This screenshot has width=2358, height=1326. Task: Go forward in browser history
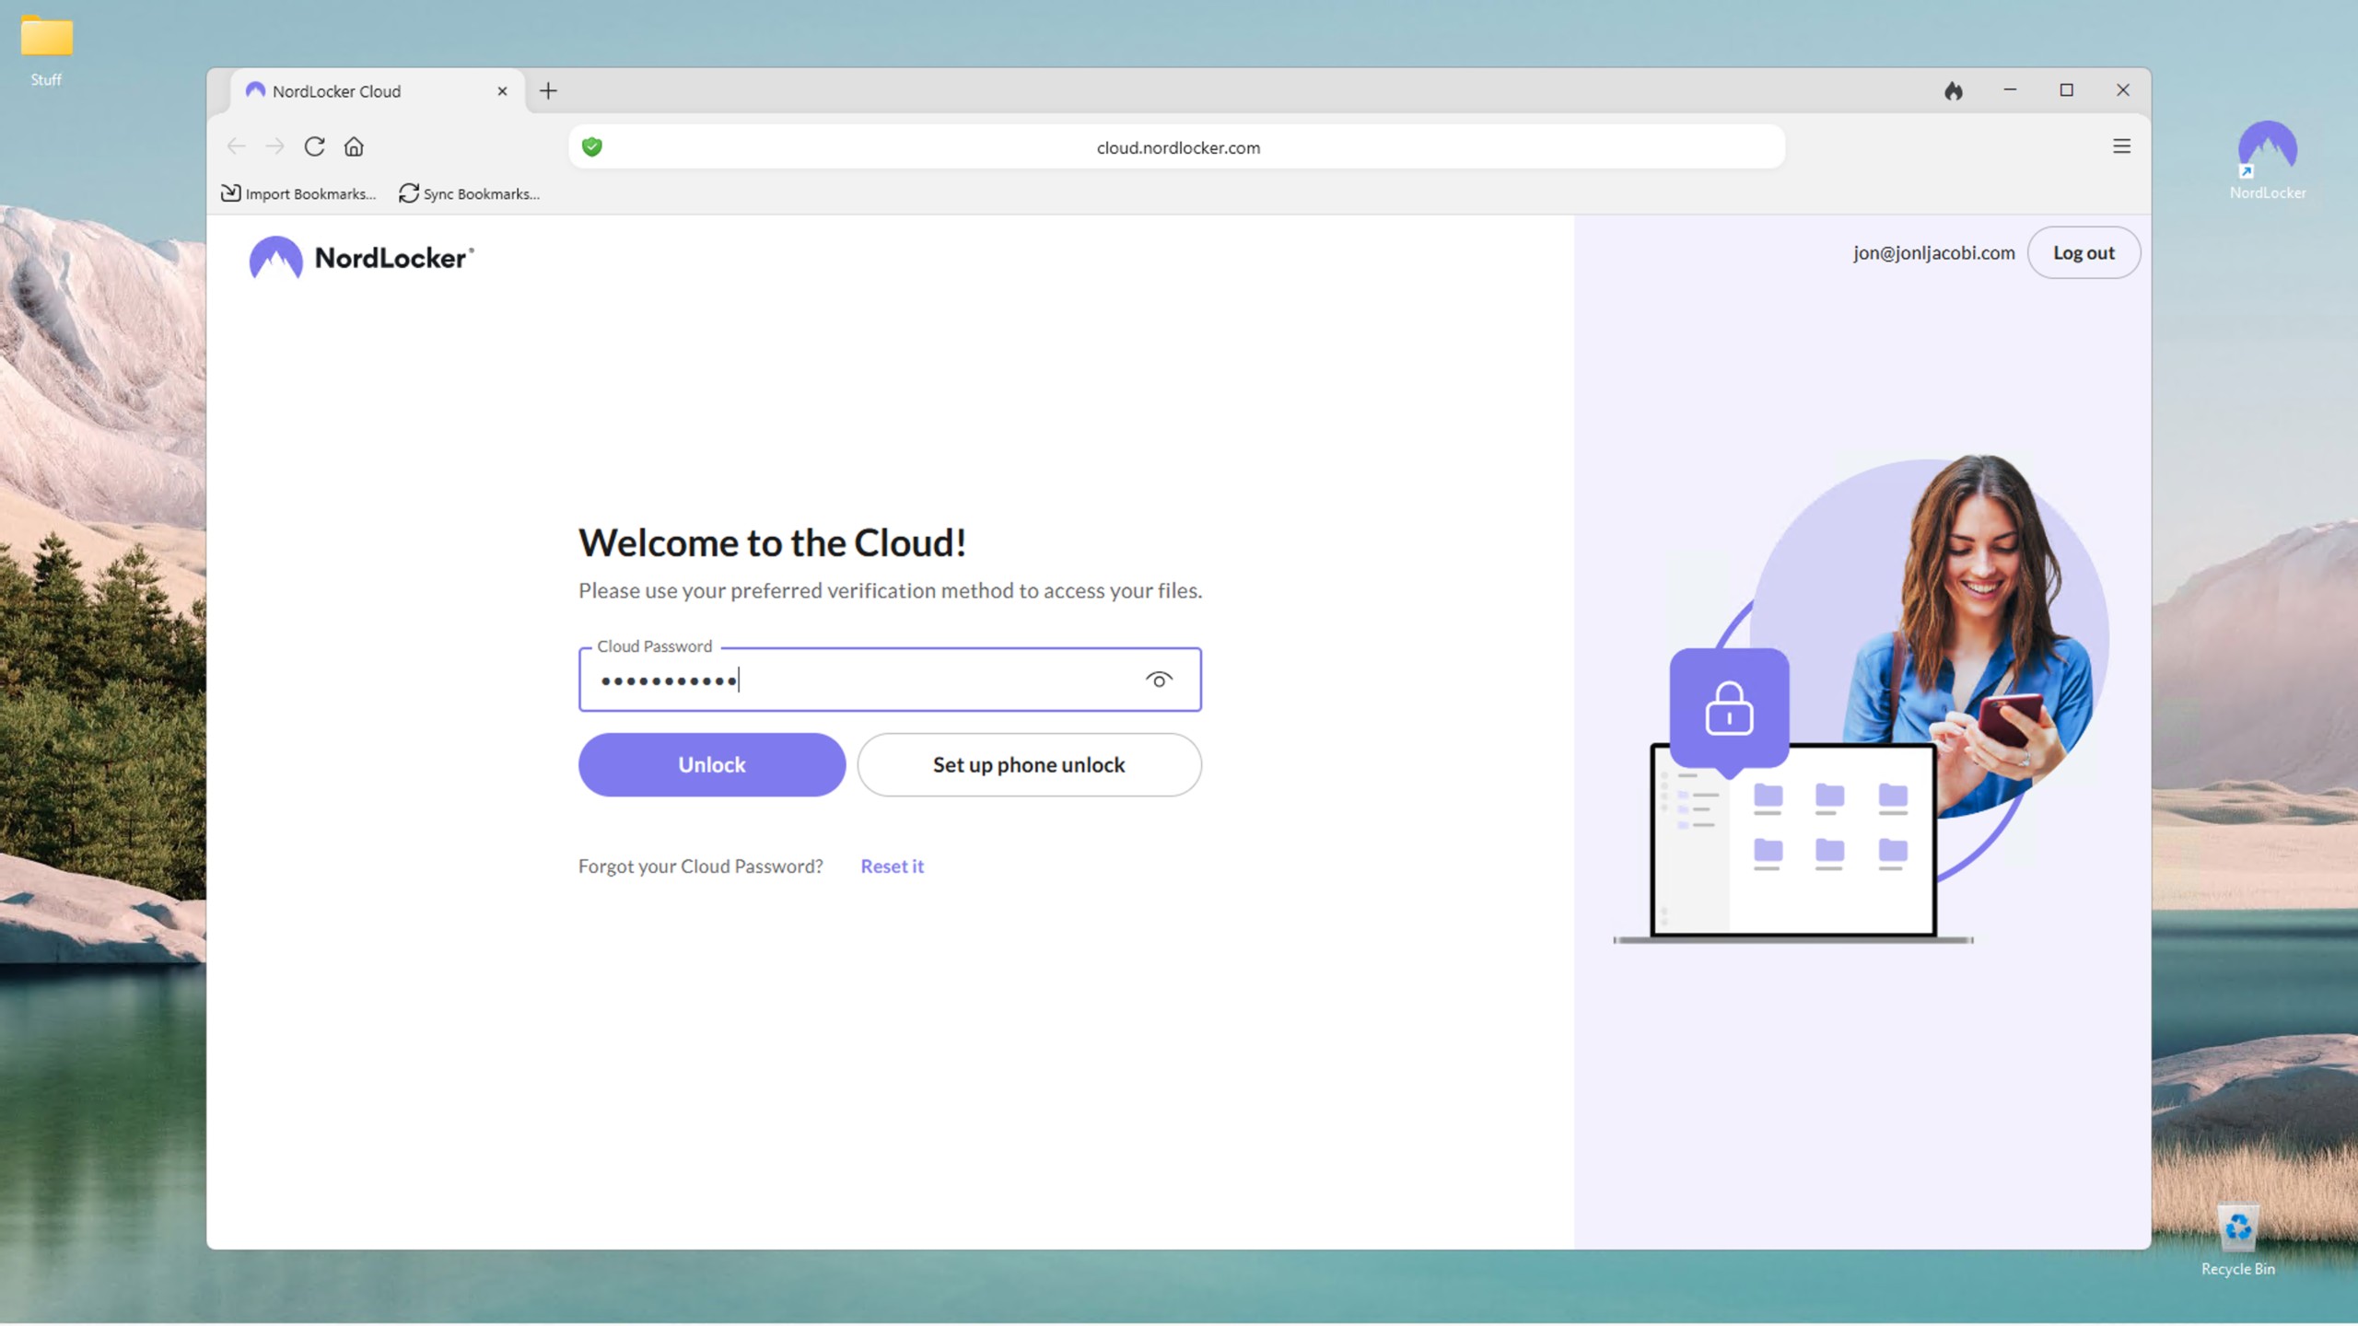click(x=274, y=146)
